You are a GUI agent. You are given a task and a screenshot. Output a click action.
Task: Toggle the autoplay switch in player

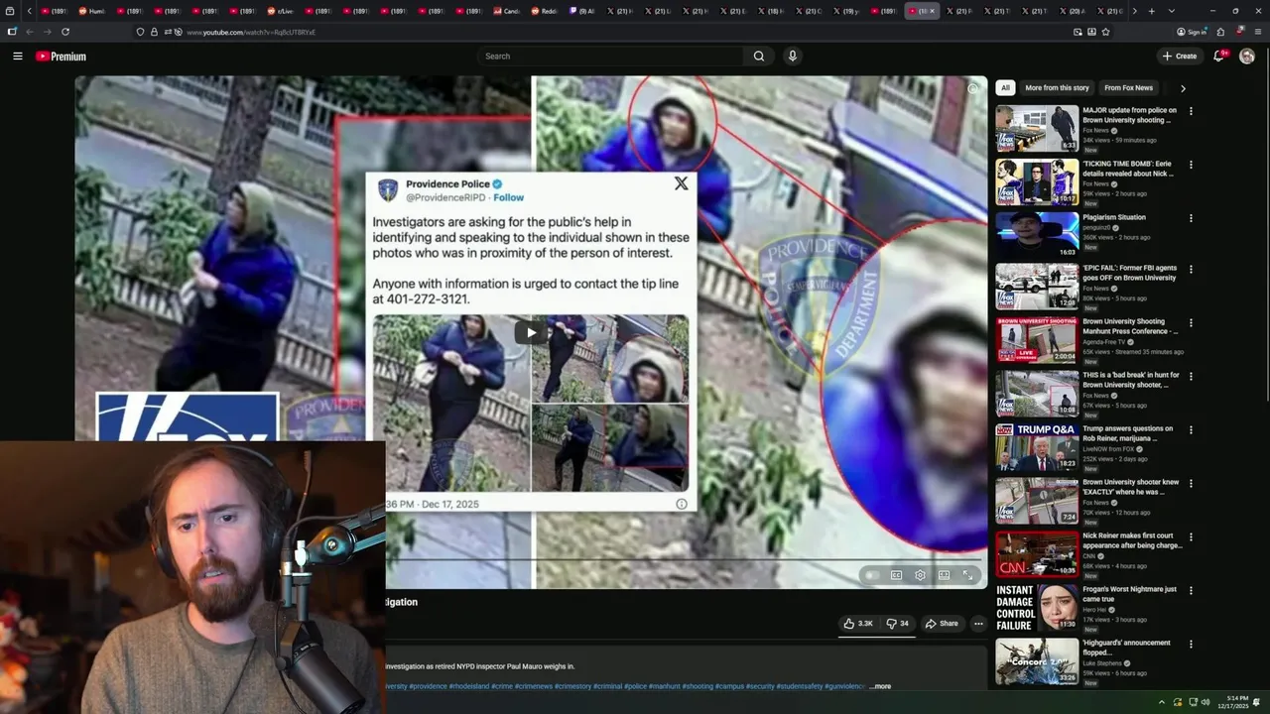pyautogui.click(x=871, y=575)
